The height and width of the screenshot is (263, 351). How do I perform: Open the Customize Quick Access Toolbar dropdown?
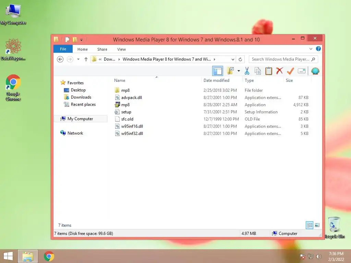click(x=81, y=40)
